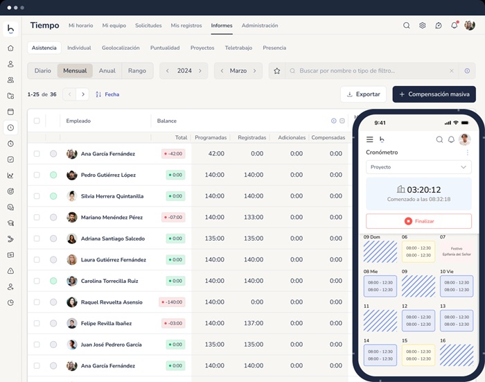
Task: Open the pie chart sidebar icon
Action: point(10,303)
